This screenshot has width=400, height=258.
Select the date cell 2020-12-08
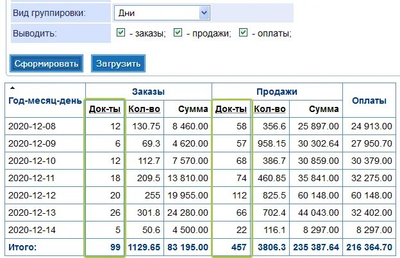pos(32,126)
